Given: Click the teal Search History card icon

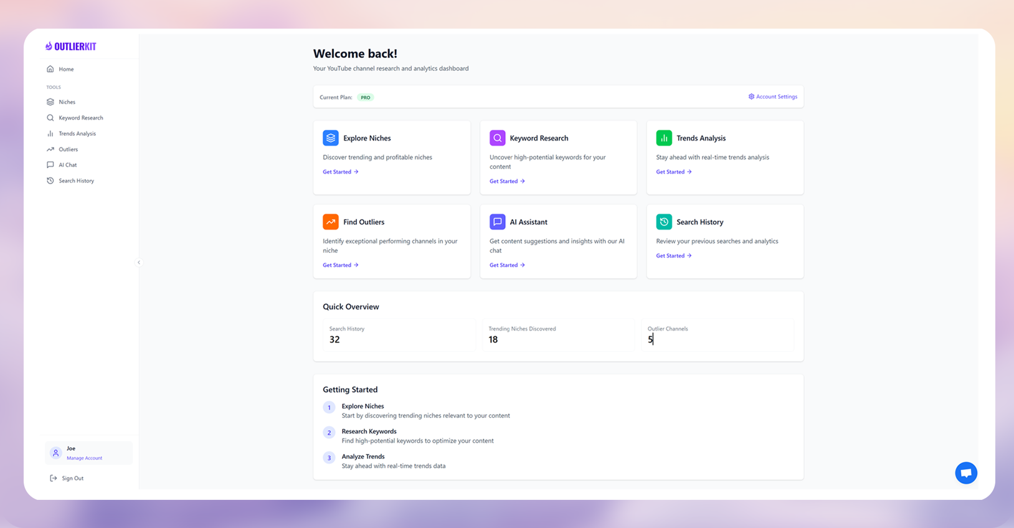Looking at the screenshot, I should [664, 222].
